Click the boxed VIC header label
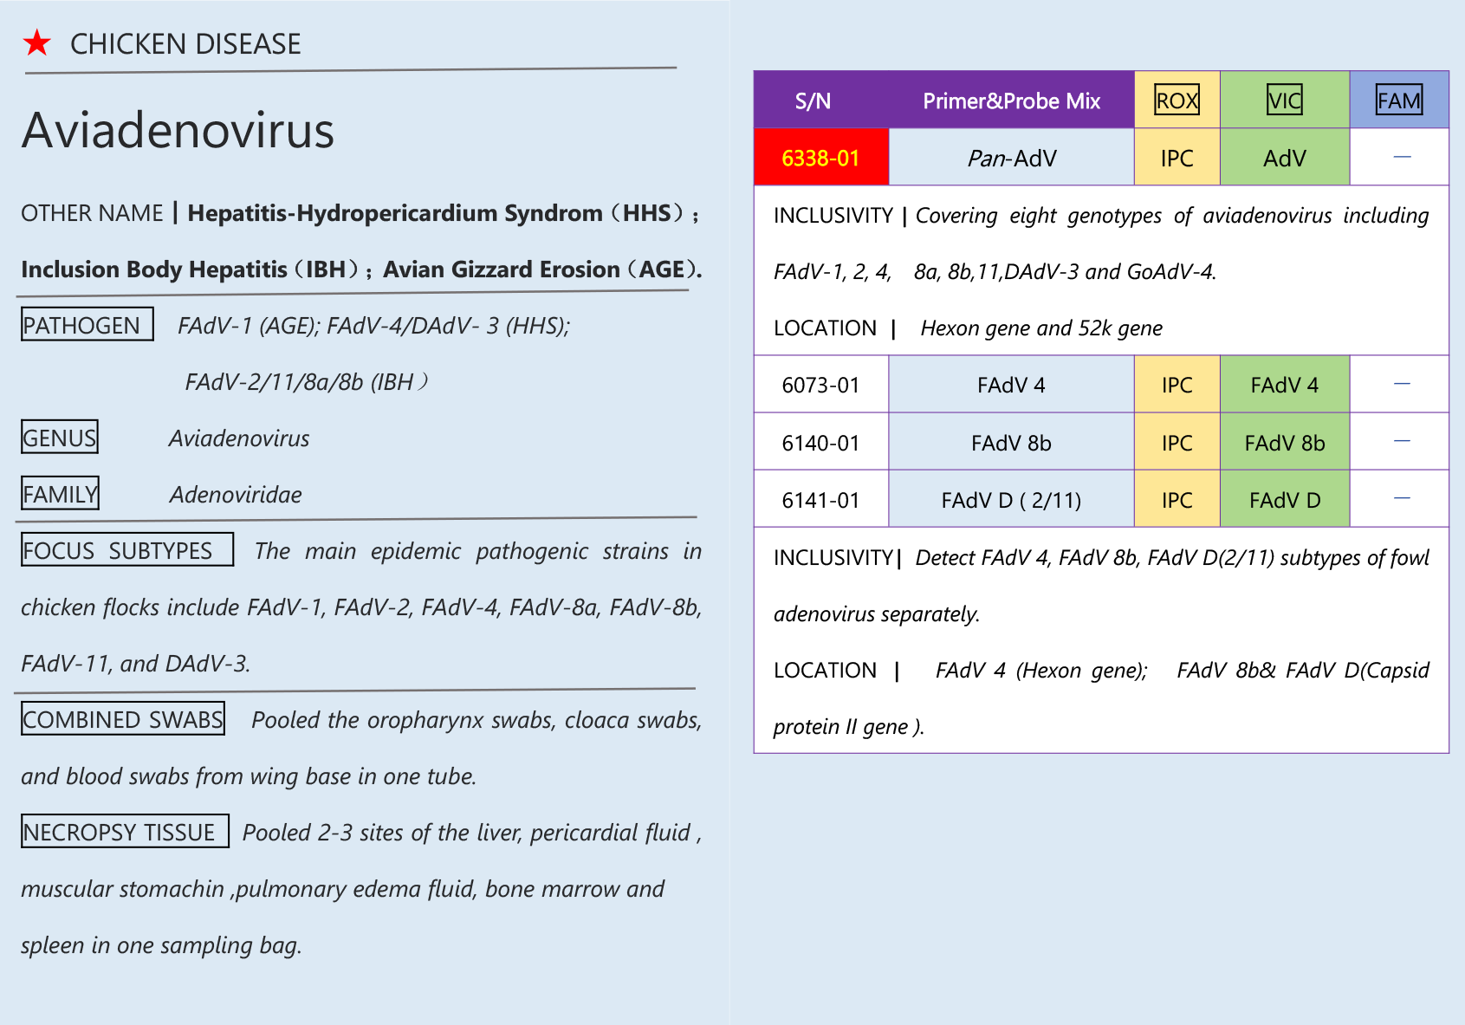Screen dimensions: 1465x1025 pyautogui.click(x=1284, y=101)
